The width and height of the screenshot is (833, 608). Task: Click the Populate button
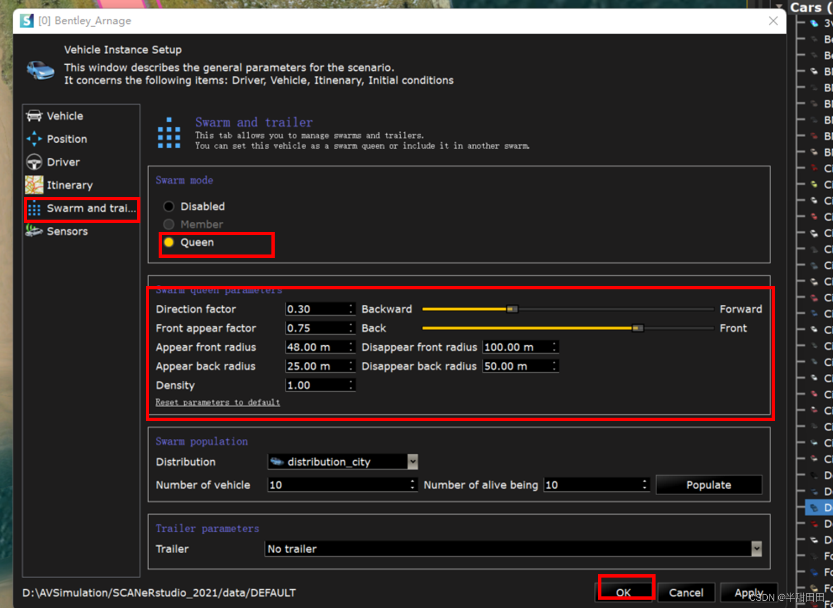point(709,485)
